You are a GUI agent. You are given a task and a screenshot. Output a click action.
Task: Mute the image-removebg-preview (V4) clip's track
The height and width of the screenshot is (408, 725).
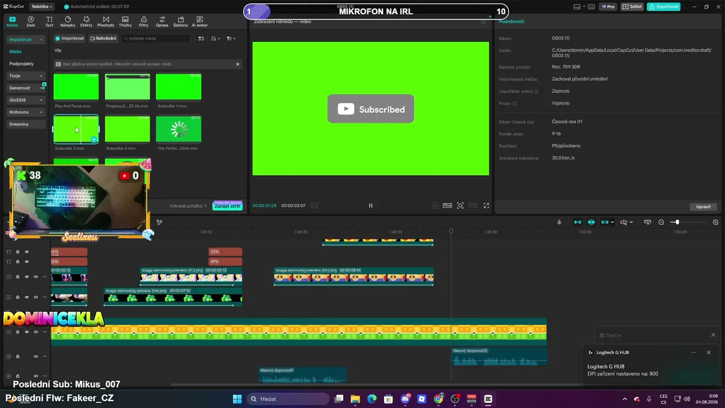tap(36, 297)
